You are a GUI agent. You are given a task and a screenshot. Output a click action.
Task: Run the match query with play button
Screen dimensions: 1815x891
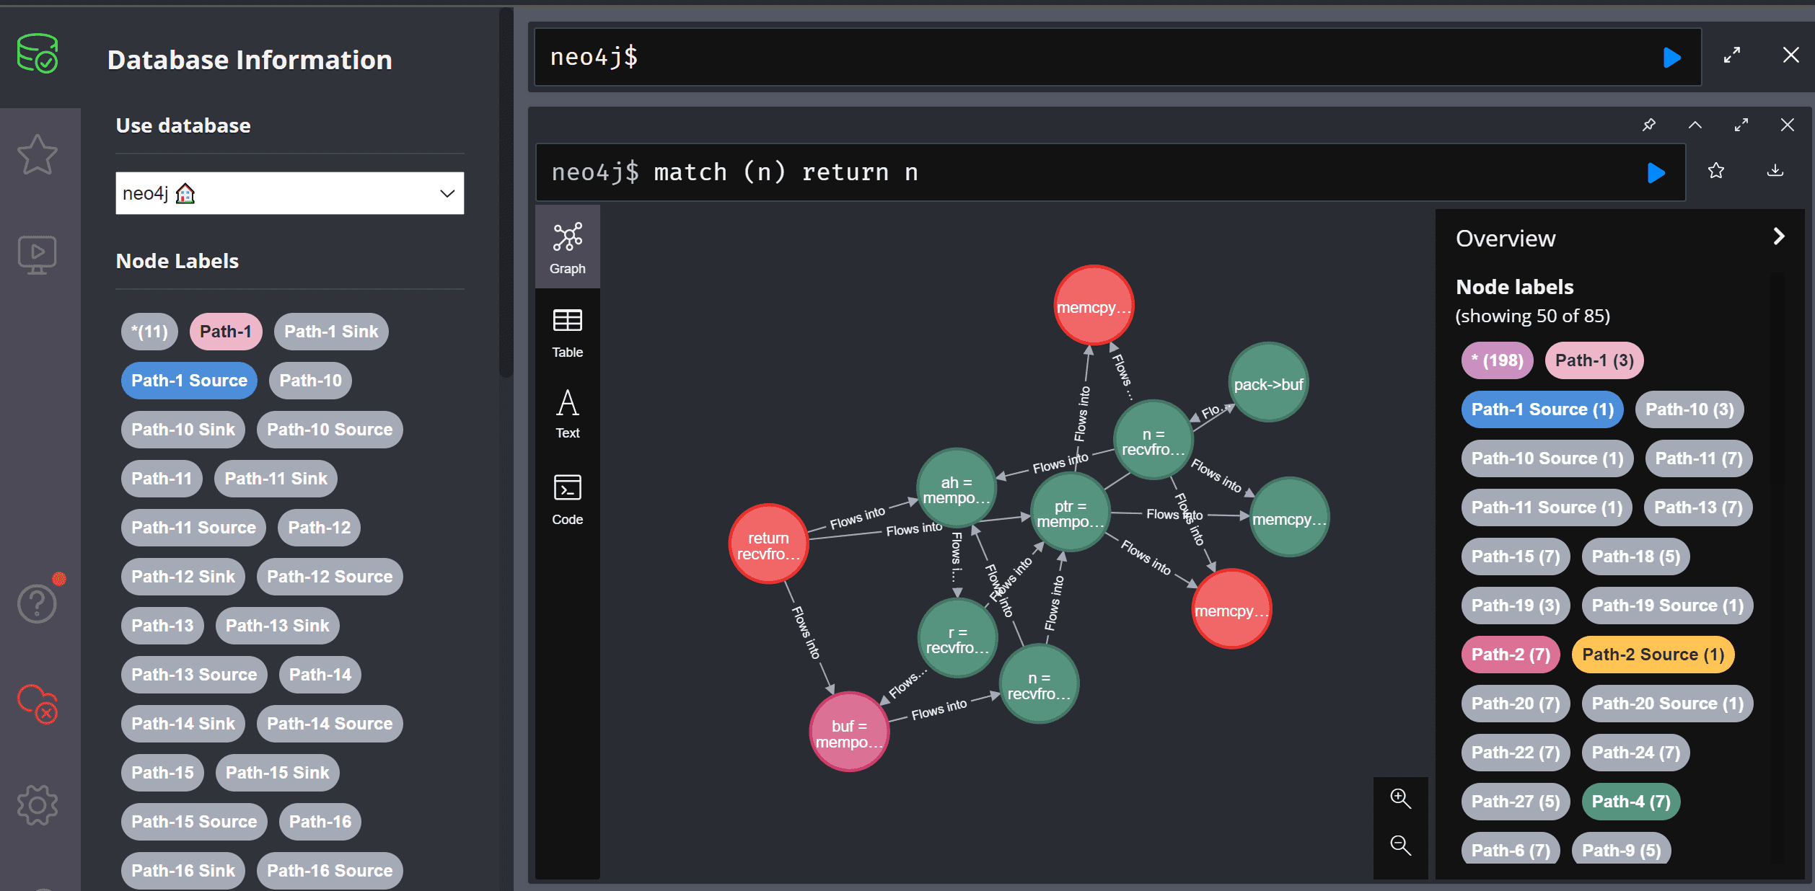pyautogui.click(x=1656, y=172)
